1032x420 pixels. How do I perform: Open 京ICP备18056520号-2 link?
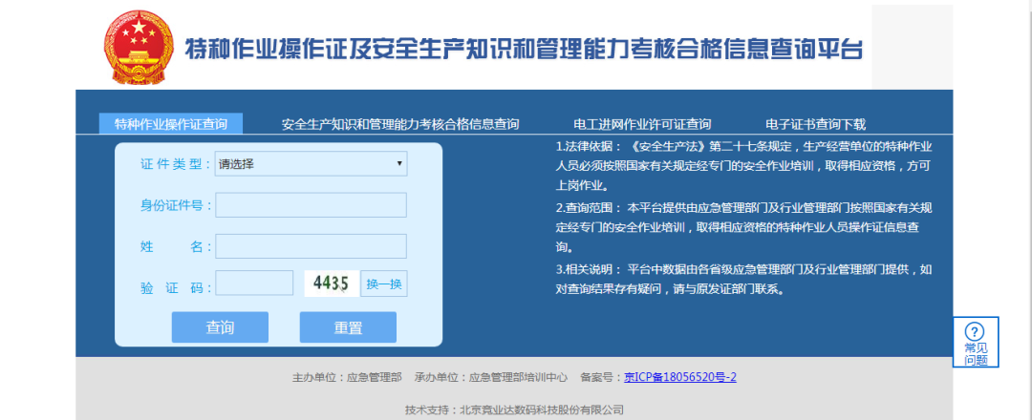(680, 377)
